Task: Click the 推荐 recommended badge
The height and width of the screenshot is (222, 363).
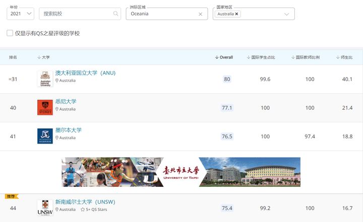Action: [11, 196]
